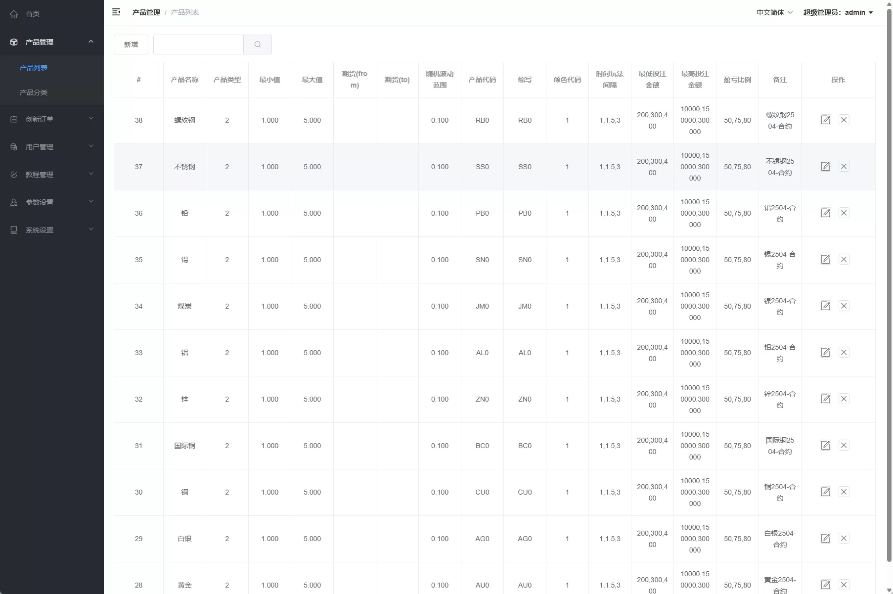This screenshot has width=893, height=594.
Task: Expand the 用户管理 sidebar section
Action: [x=52, y=147]
